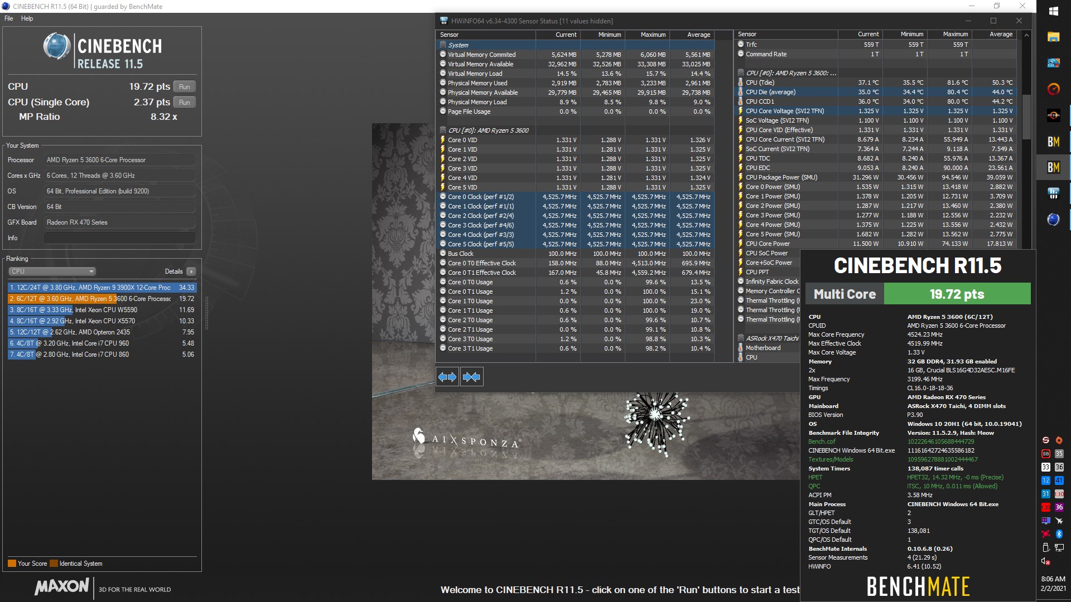Open the Ranking CPU dropdown
1071x602 pixels.
[x=52, y=271]
